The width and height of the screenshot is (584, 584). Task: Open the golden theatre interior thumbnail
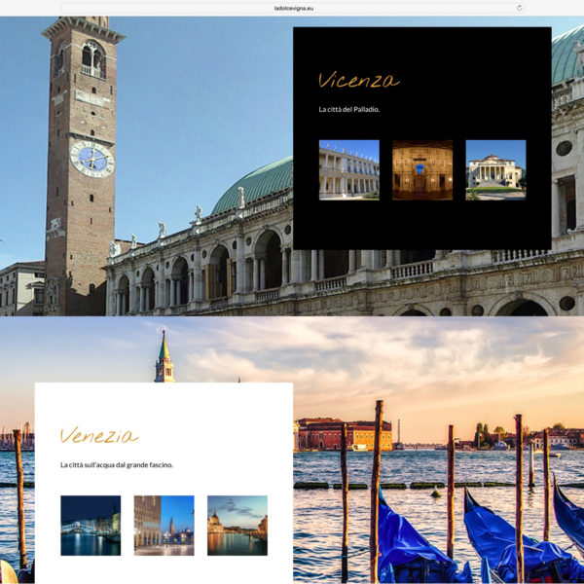[421, 169]
